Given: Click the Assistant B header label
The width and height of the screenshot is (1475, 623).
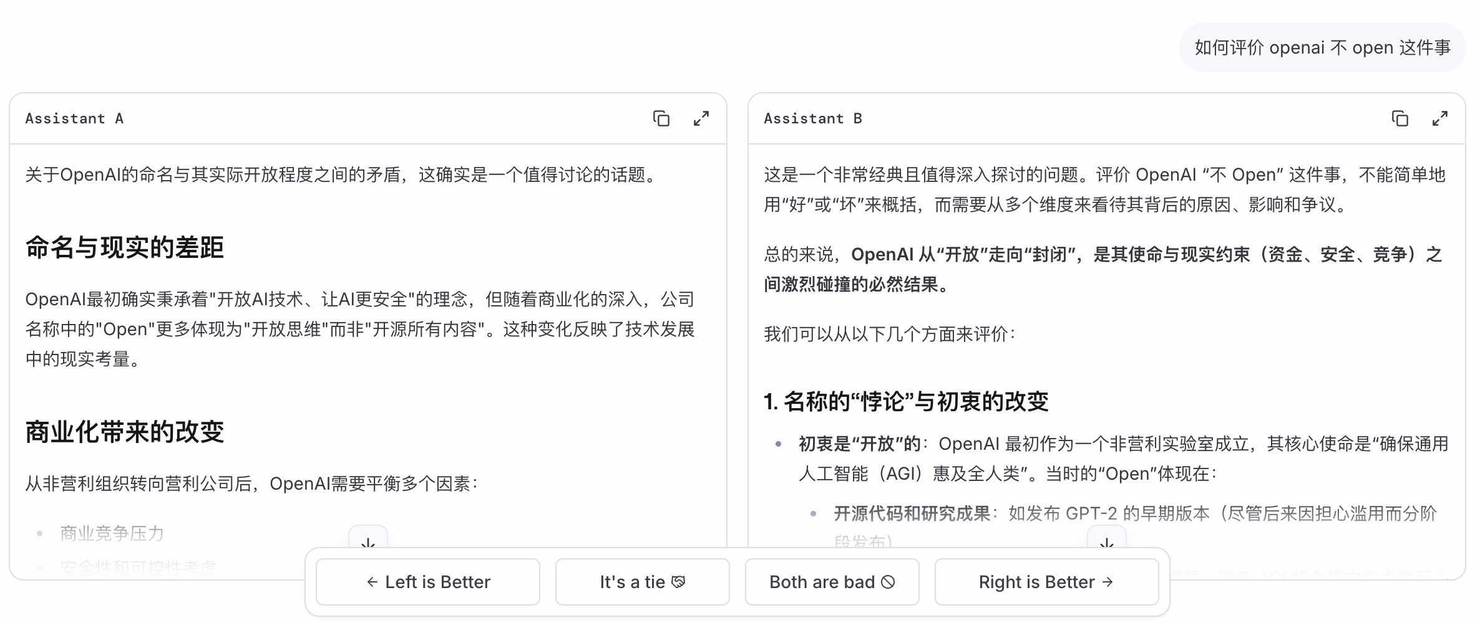Looking at the screenshot, I should coord(813,118).
